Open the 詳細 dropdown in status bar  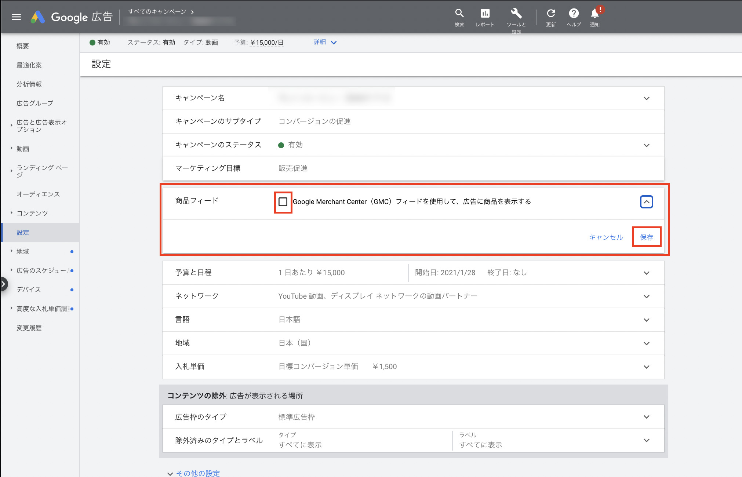point(325,42)
